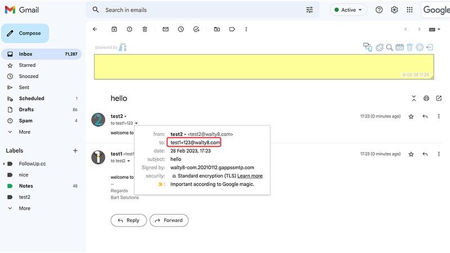This screenshot has width=450, height=253.
Task: Collapse details arrow next to test1+123
Action: point(136,123)
